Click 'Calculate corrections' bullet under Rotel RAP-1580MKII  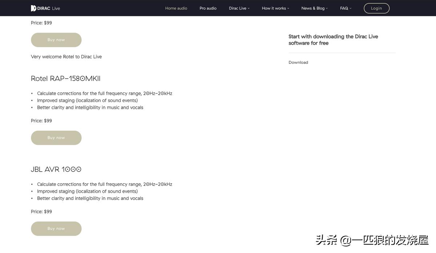point(105,93)
